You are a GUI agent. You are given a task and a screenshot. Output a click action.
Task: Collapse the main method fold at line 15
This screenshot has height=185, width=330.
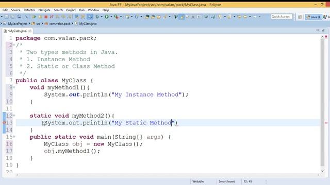[14, 137]
